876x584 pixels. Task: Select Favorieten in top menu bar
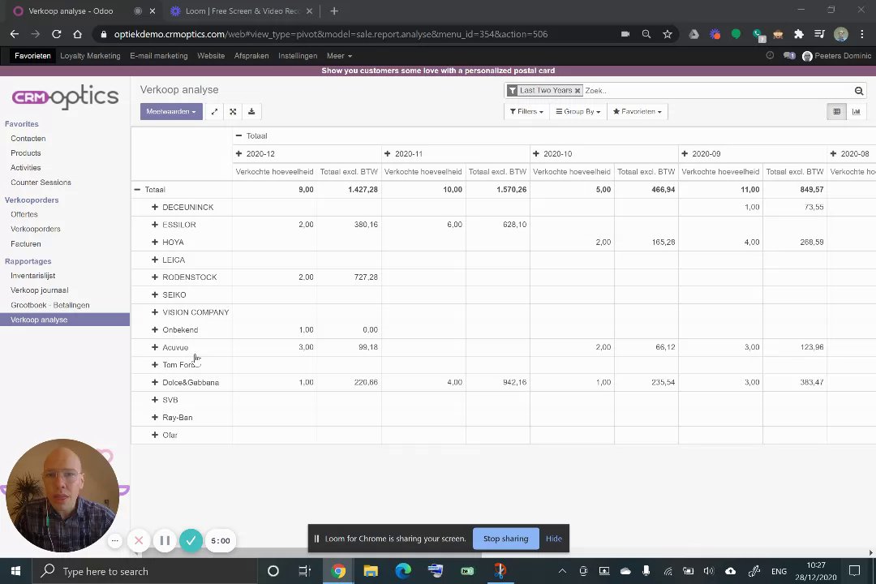click(x=32, y=56)
